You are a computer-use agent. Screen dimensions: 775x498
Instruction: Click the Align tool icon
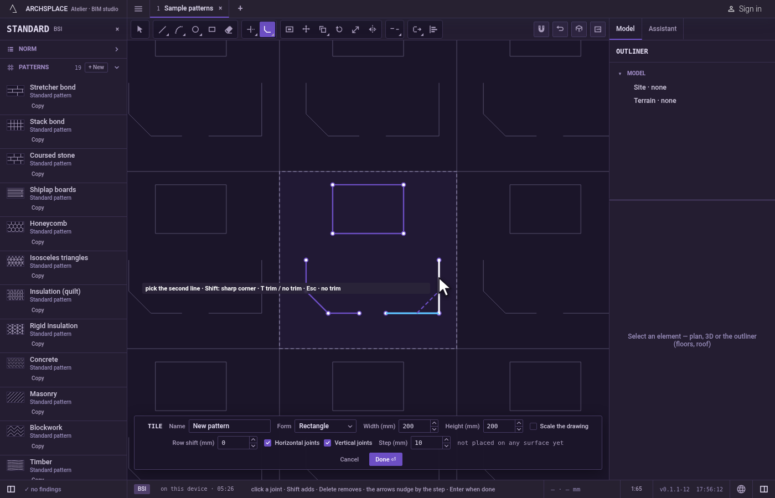433,29
